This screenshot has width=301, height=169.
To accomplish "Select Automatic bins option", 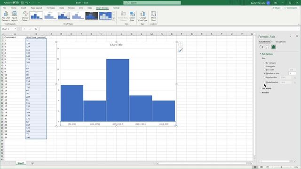I will 264,66.
